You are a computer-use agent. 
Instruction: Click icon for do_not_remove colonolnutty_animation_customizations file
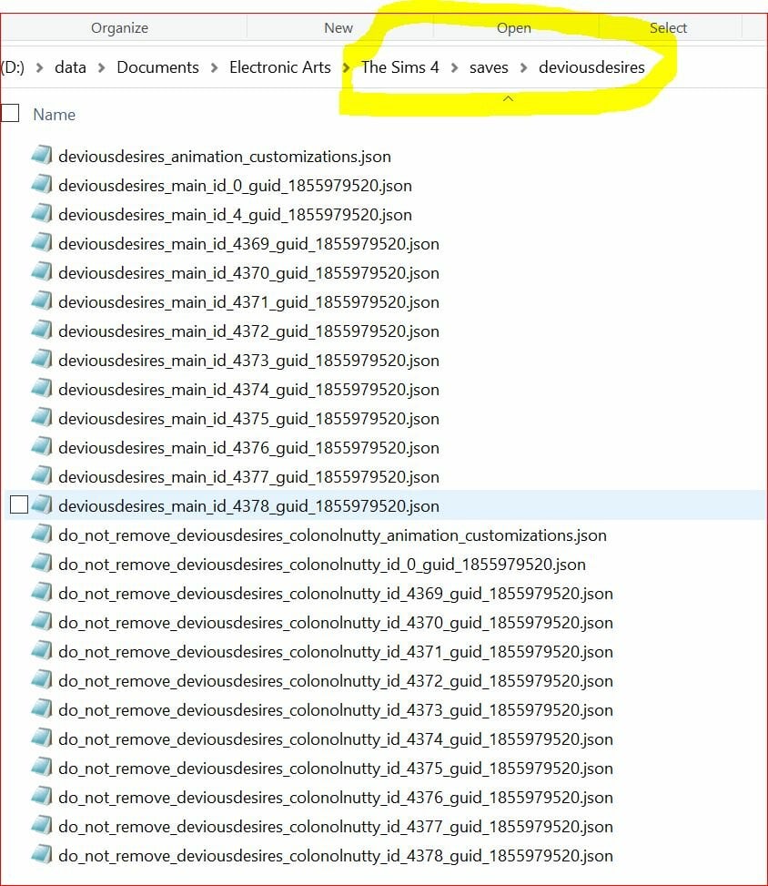[x=42, y=534]
